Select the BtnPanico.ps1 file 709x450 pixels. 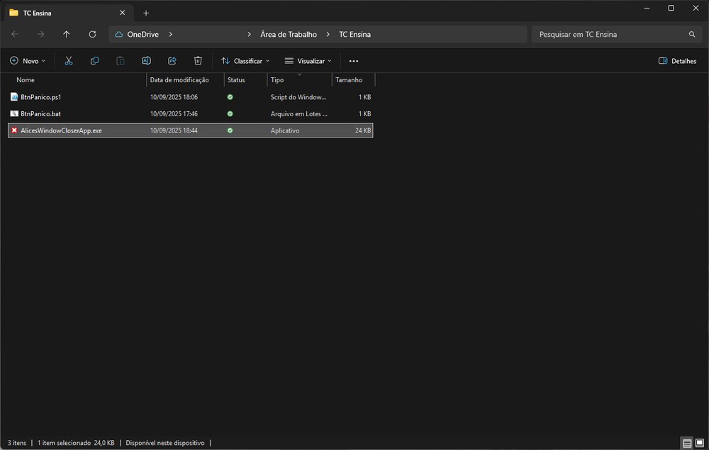(x=41, y=97)
